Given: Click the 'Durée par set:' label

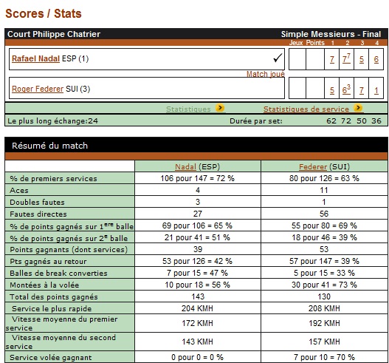Looking at the screenshot, I should (256, 121).
